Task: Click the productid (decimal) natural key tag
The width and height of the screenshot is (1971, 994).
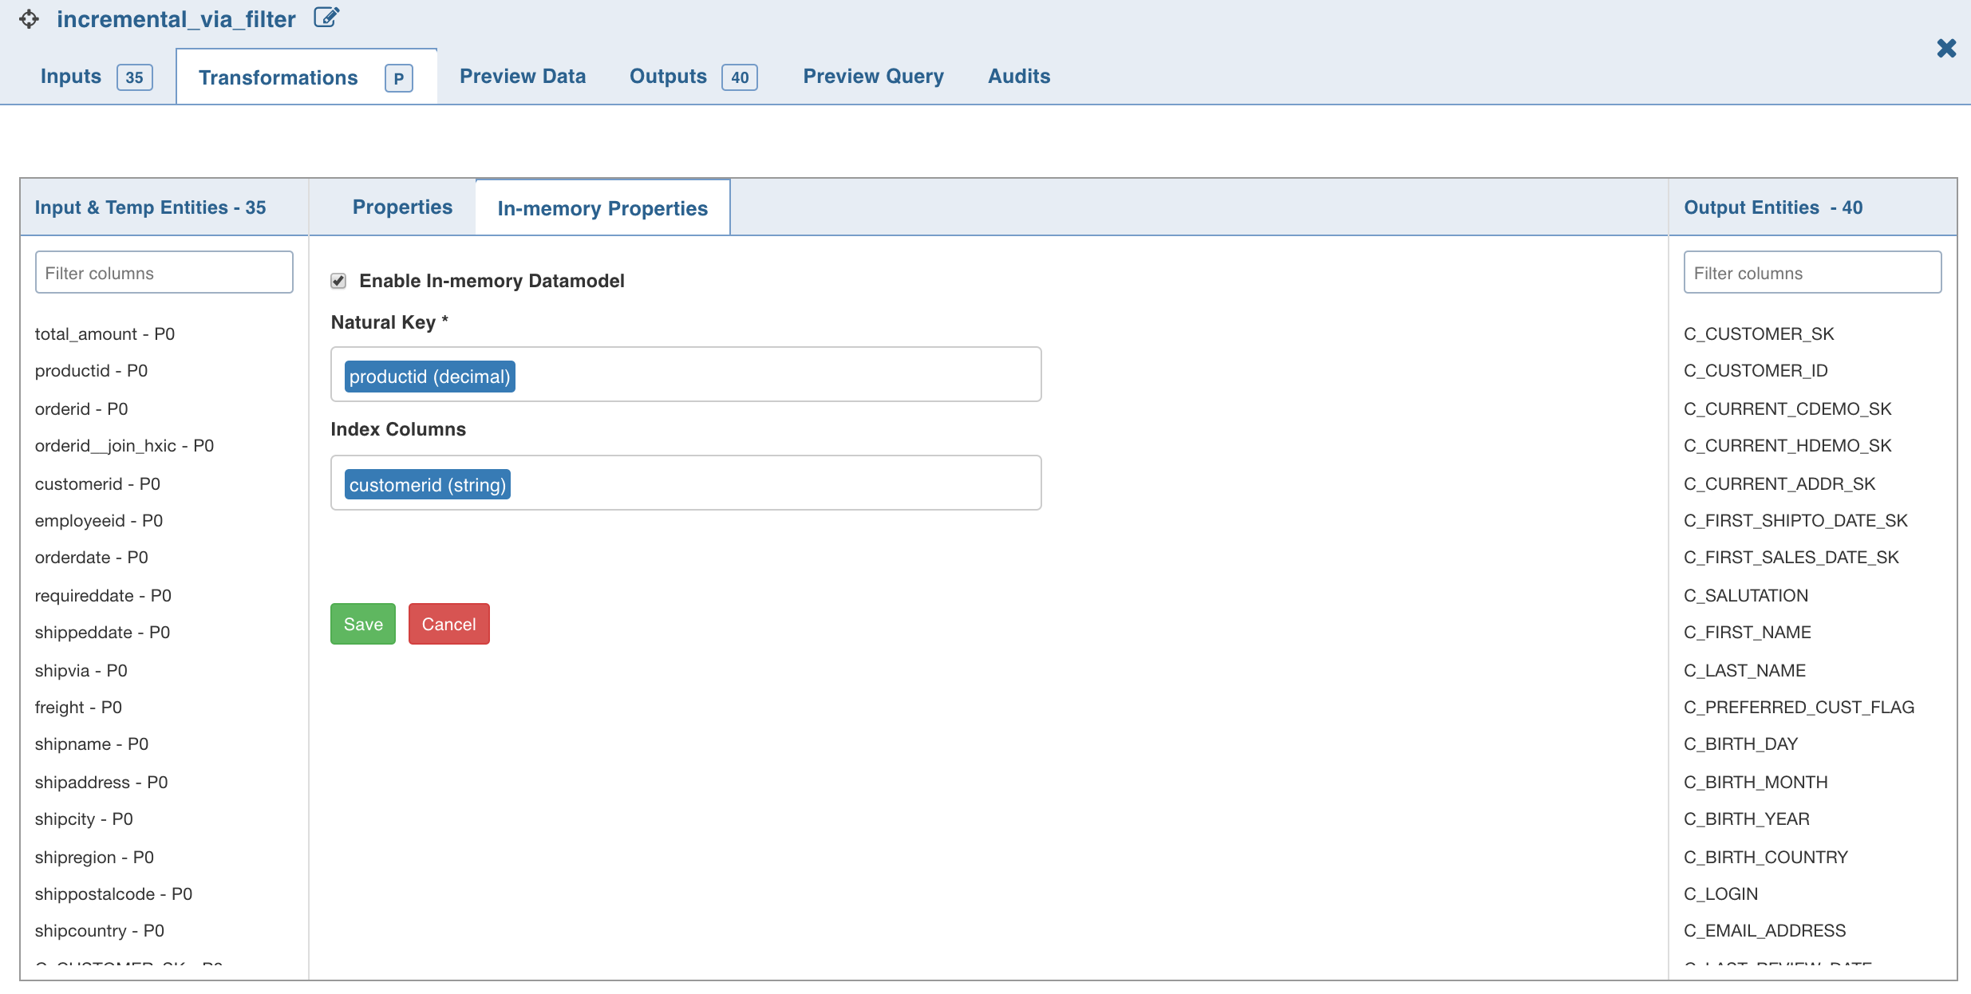Action: point(429,377)
